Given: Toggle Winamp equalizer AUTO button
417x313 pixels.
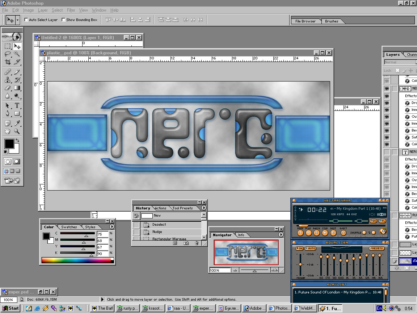Looking at the screenshot, I should pyautogui.click(x=310, y=248).
